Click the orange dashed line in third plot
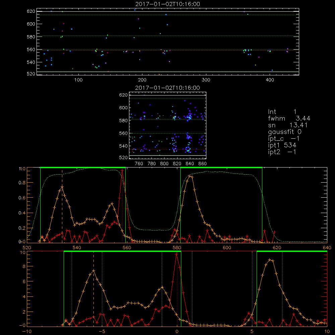335x335 pixels. pyautogui.click(x=62, y=206)
